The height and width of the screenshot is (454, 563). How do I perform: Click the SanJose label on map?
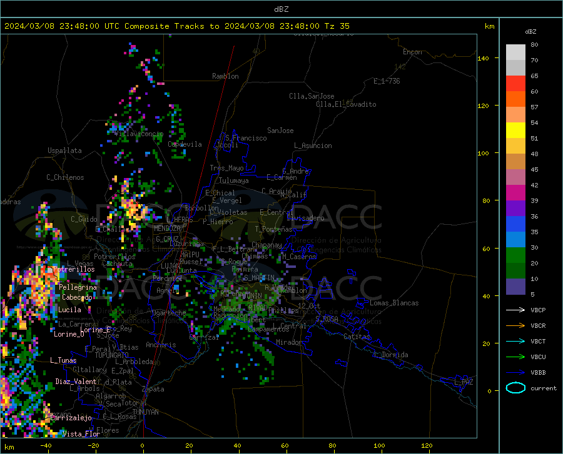click(x=280, y=131)
